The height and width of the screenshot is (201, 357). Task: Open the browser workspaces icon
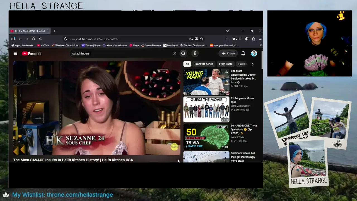point(13,39)
